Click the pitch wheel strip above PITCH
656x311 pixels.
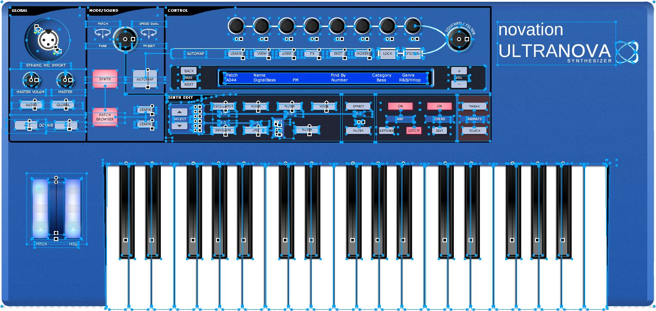40,208
